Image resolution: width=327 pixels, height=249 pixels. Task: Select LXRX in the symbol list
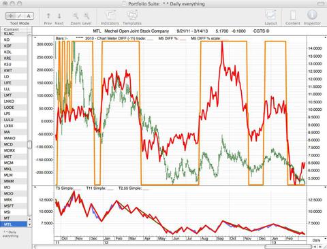pos(14,126)
